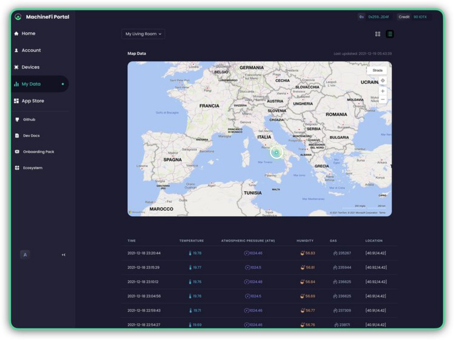Click the wallet address 0x259...2D4f
Viewport: 454px width, 340px height.
tap(378, 17)
